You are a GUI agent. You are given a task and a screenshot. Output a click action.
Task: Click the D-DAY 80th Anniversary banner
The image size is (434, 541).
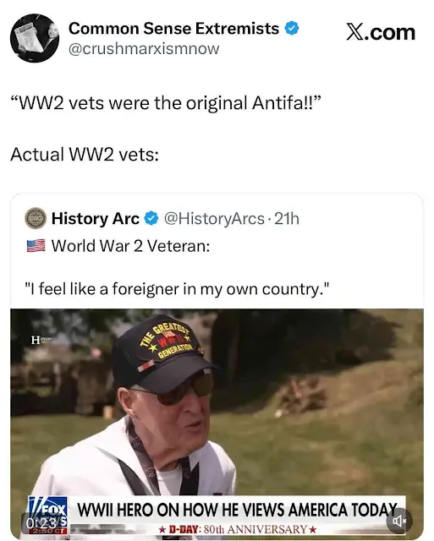(237, 529)
